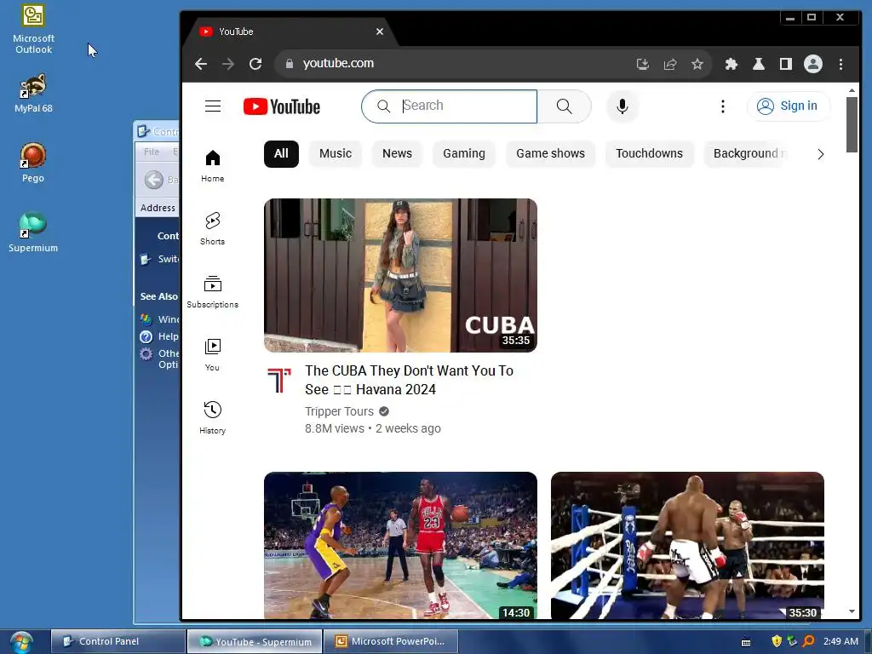Open Tripper Tours channel avatar

click(x=279, y=381)
